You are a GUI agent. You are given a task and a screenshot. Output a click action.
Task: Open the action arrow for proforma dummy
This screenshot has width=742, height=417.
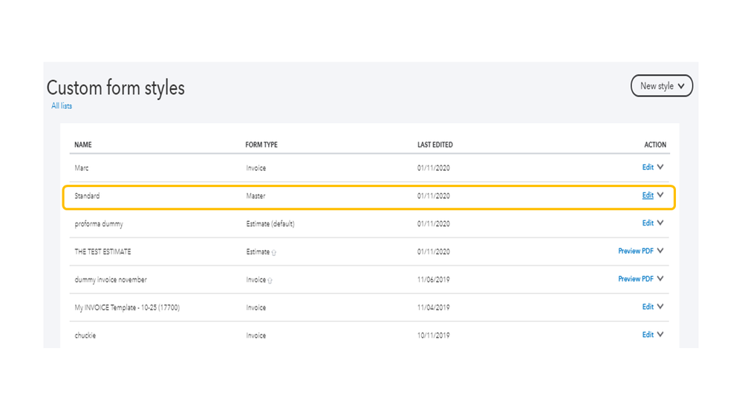(x=660, y=223)
